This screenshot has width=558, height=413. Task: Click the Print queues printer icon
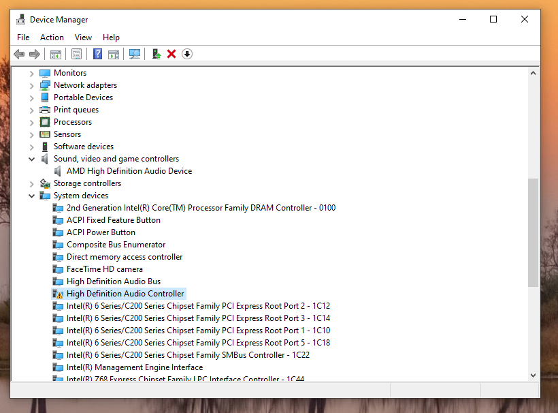(x=45, y=110)
